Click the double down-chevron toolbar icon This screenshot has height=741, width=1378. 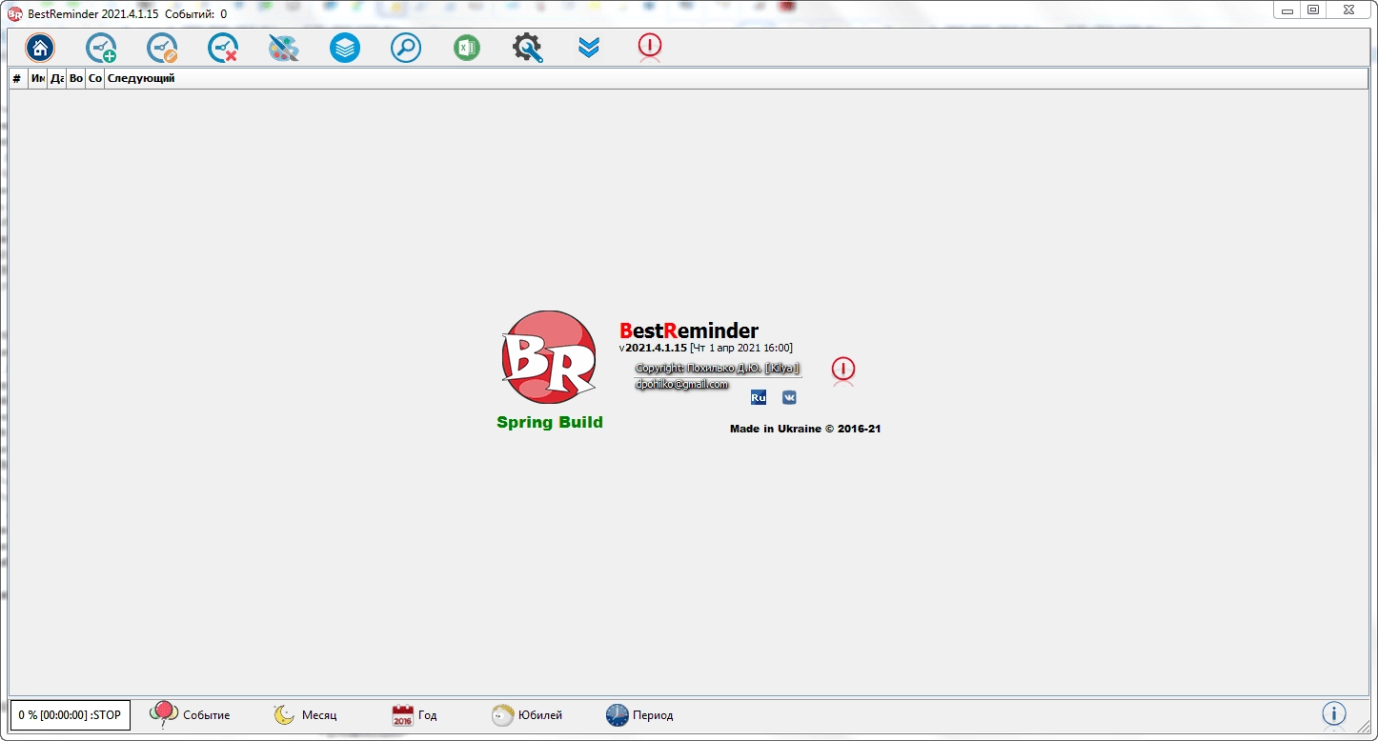(x=589, y=48)
